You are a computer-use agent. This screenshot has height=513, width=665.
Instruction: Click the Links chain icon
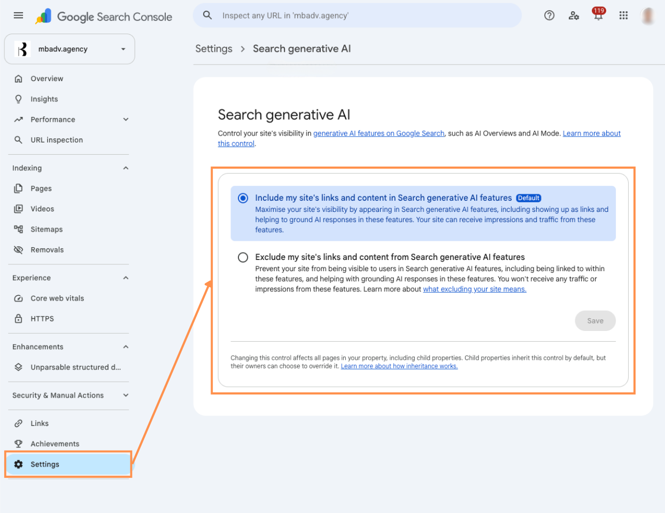click(x=19, y=423)
